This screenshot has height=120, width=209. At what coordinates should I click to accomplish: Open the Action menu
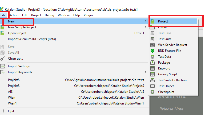14,15
